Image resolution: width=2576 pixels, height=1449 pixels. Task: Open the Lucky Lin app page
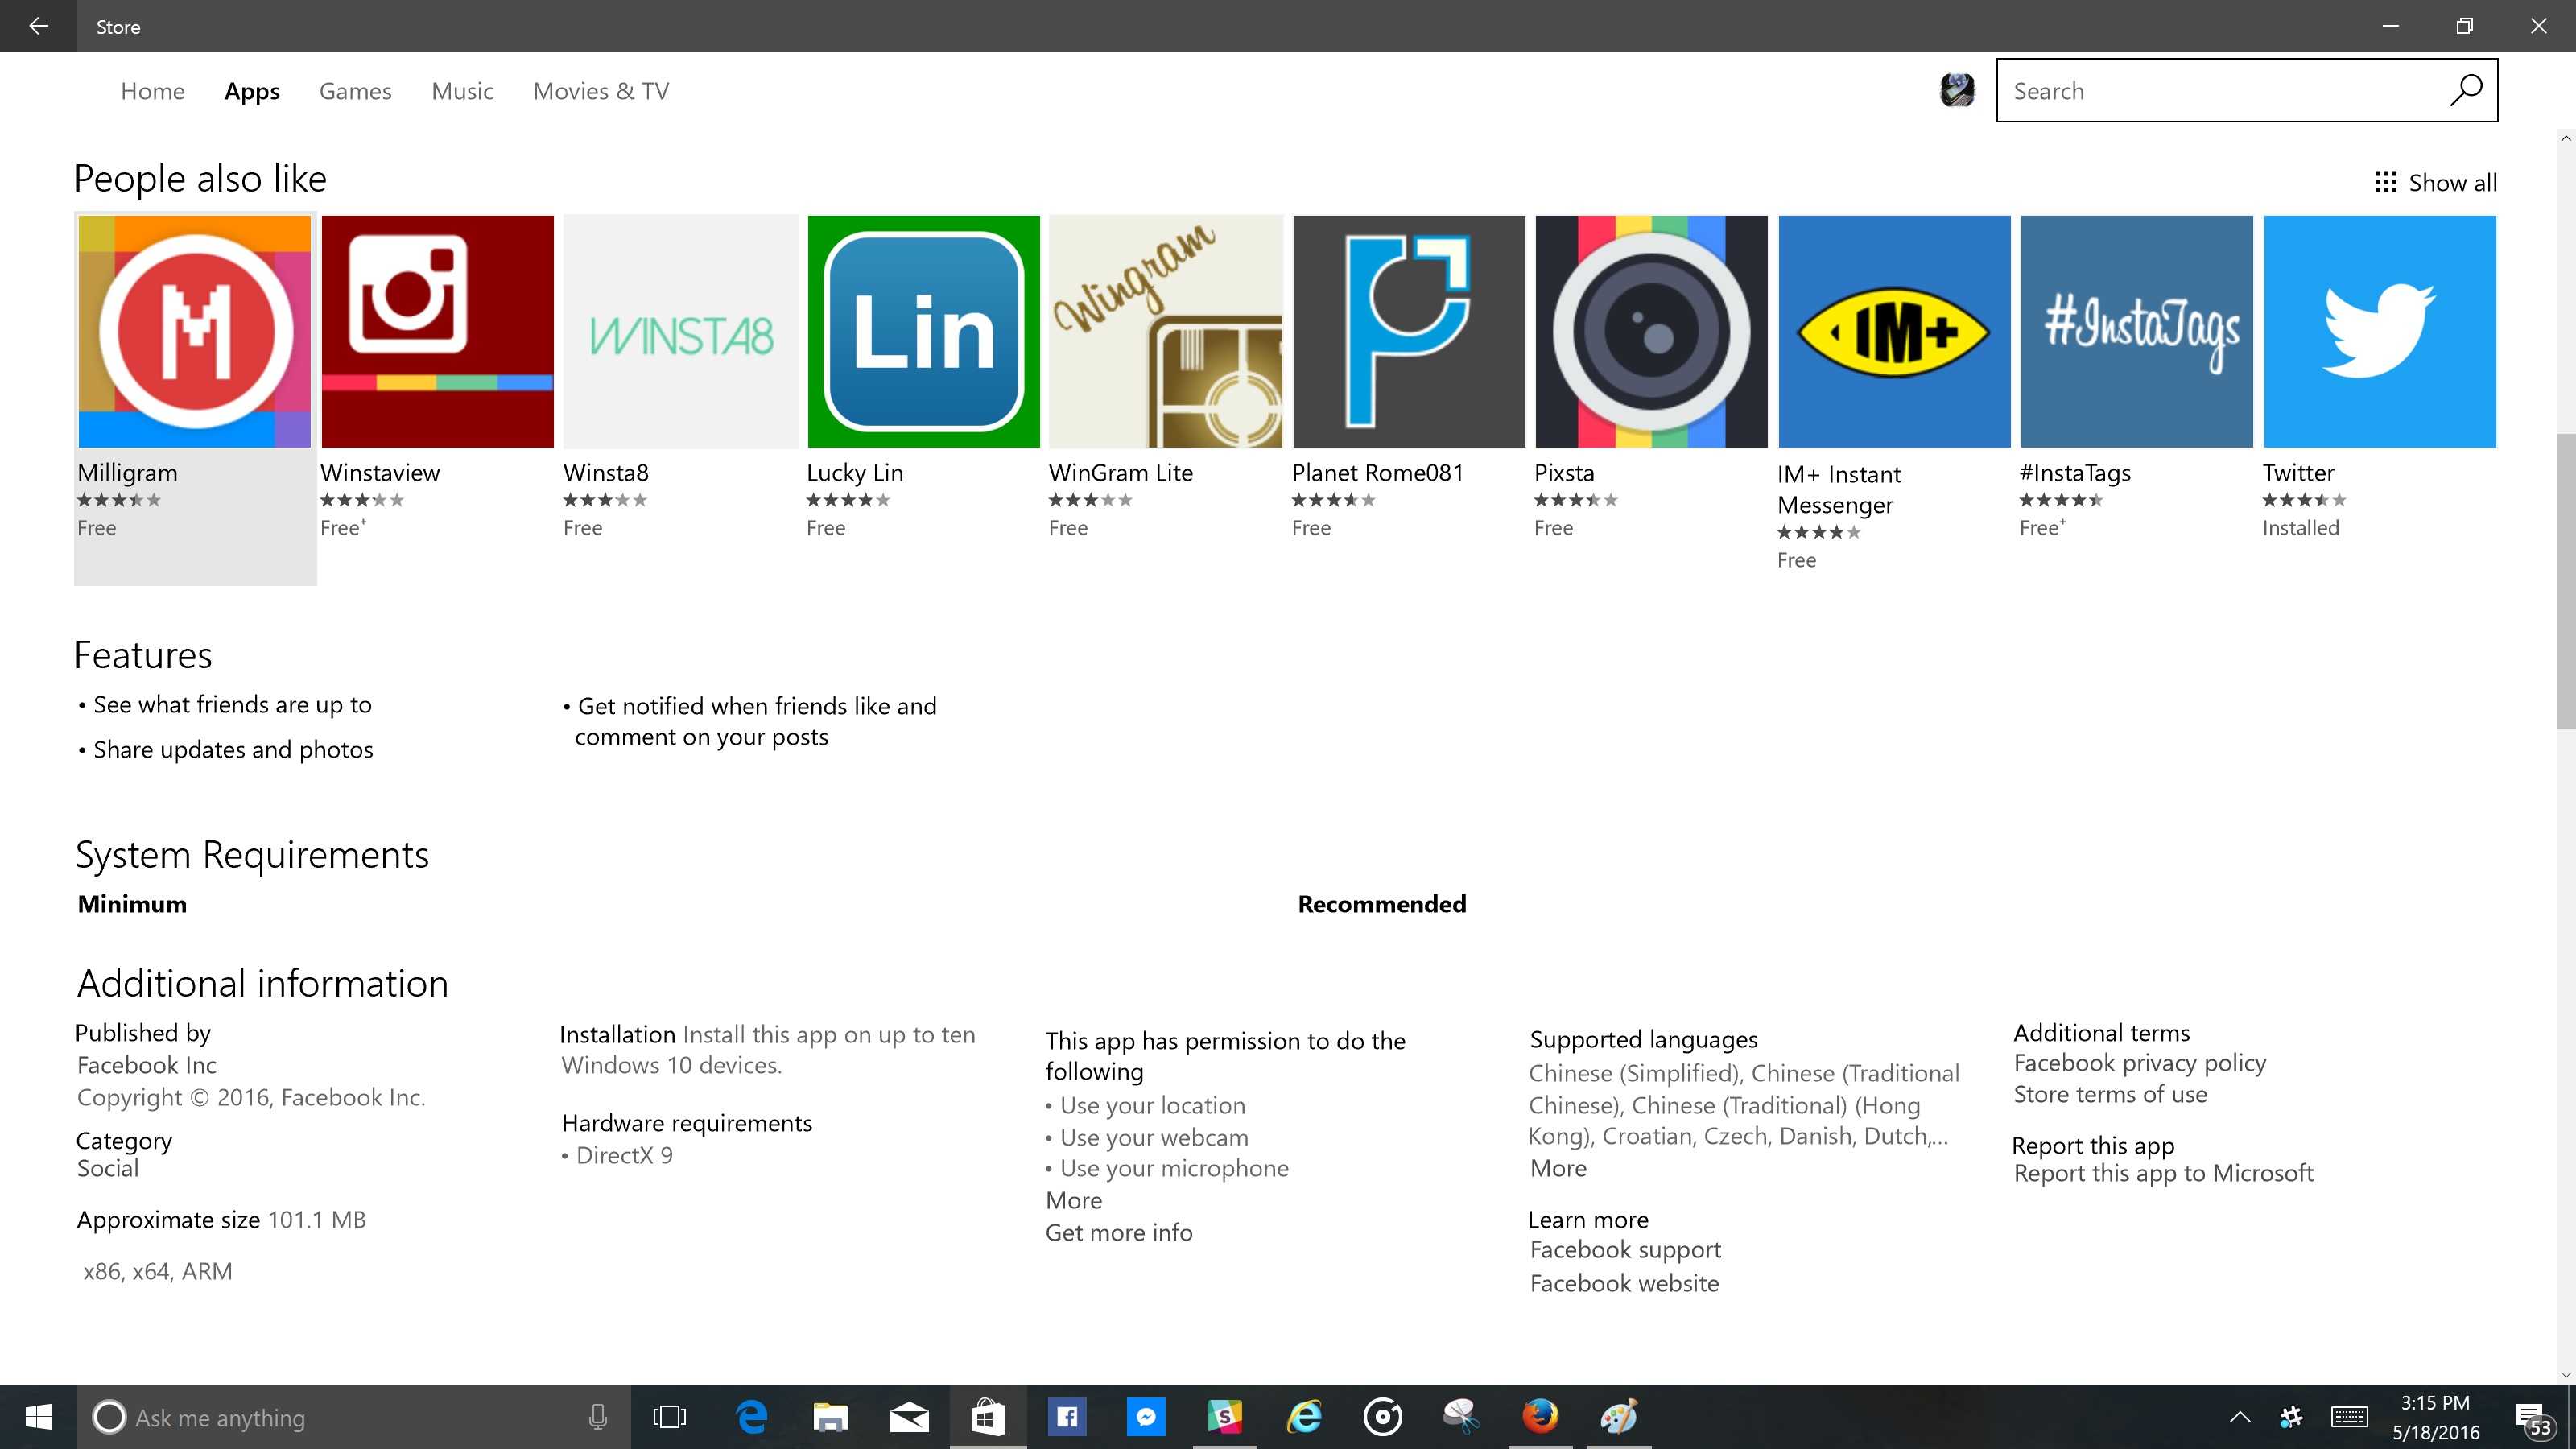[922, 331]
